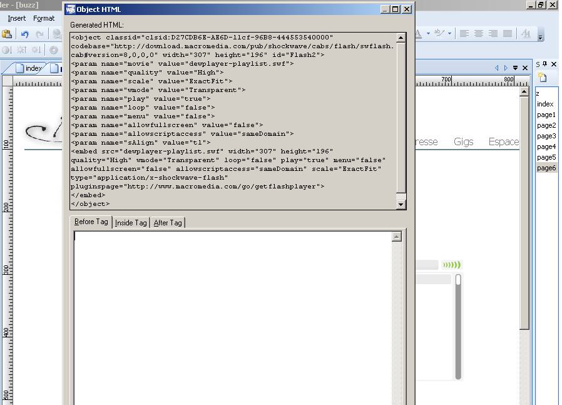The width and height of the screenshot is (562, 405).
Task: Select page1 in the site list
Action: (546, 115)
